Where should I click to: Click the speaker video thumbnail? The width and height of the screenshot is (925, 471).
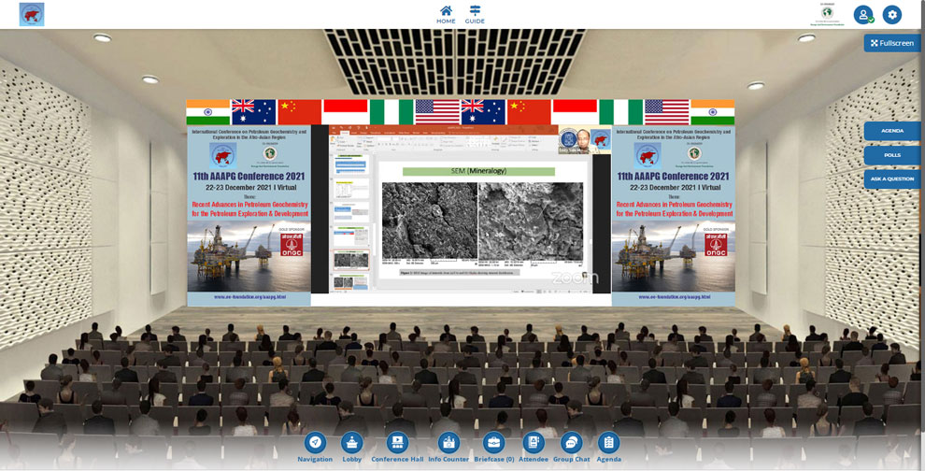click(x=583, y=140)
